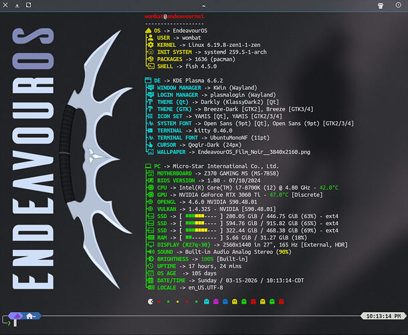Click the person icon beside USER
This screenshot has height=335, width=408.
[x=150, y=38]
